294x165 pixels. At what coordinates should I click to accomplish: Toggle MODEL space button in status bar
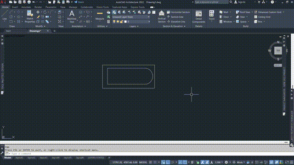point(143,162)
